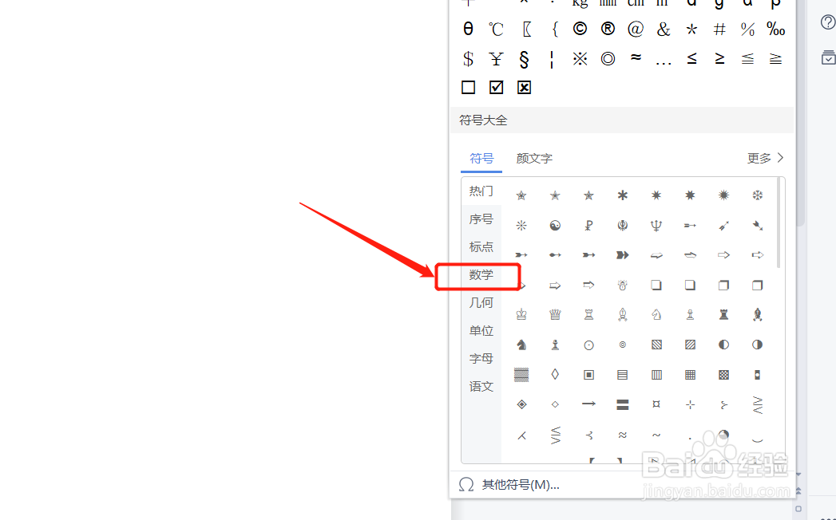Insert the crown symbol
This screenshot has height=520, width=836.
click(554, 314)
